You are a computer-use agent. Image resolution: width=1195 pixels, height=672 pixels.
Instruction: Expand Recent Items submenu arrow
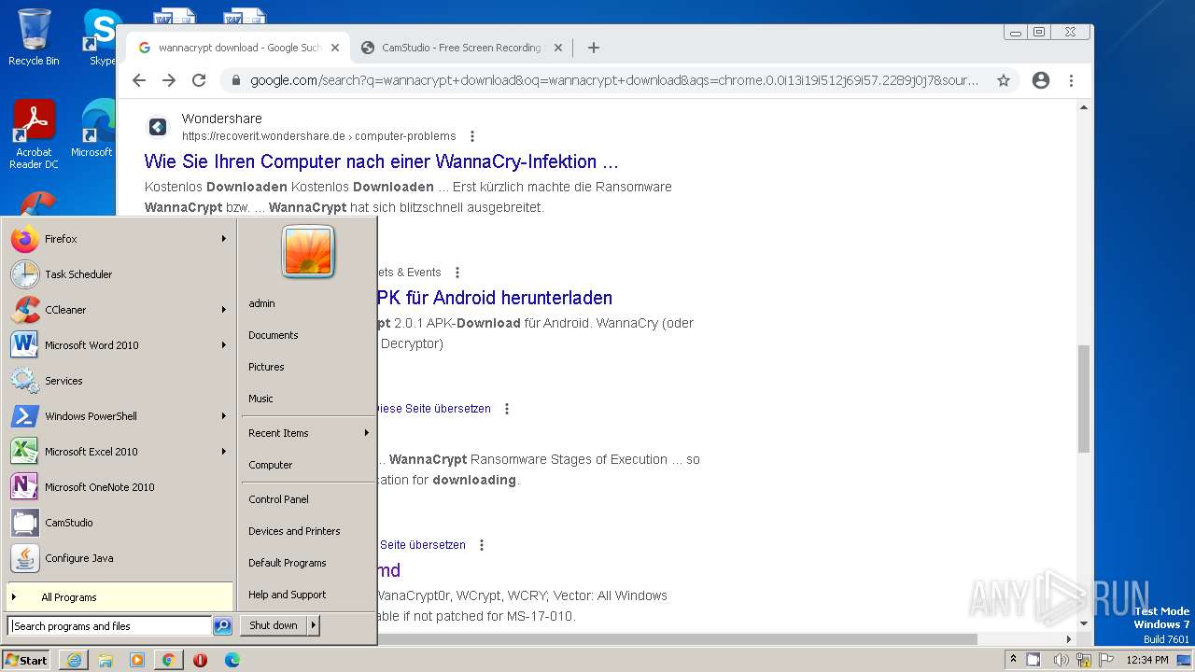coord(367,433)
